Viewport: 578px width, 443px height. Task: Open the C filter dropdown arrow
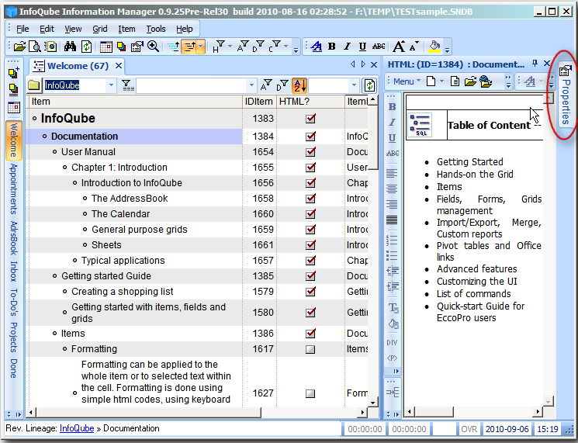tap(286, 47)
